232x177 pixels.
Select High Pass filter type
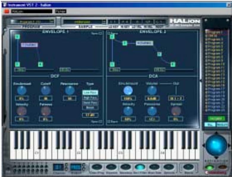(90, 98)
